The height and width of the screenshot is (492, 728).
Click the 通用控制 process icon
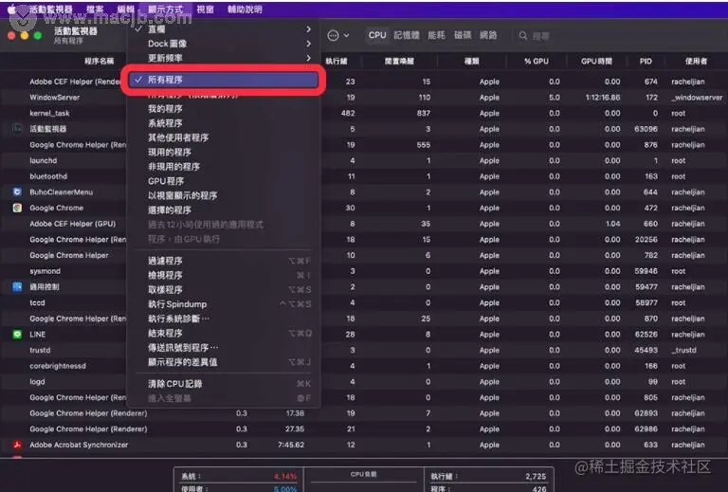(17, 286)
